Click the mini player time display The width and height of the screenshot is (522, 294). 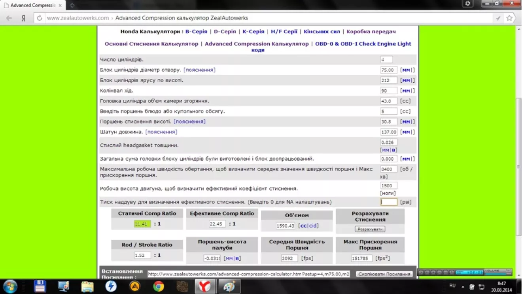click(x=469, y=272)
